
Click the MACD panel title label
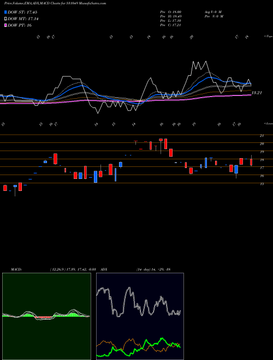tap(16, 269)
